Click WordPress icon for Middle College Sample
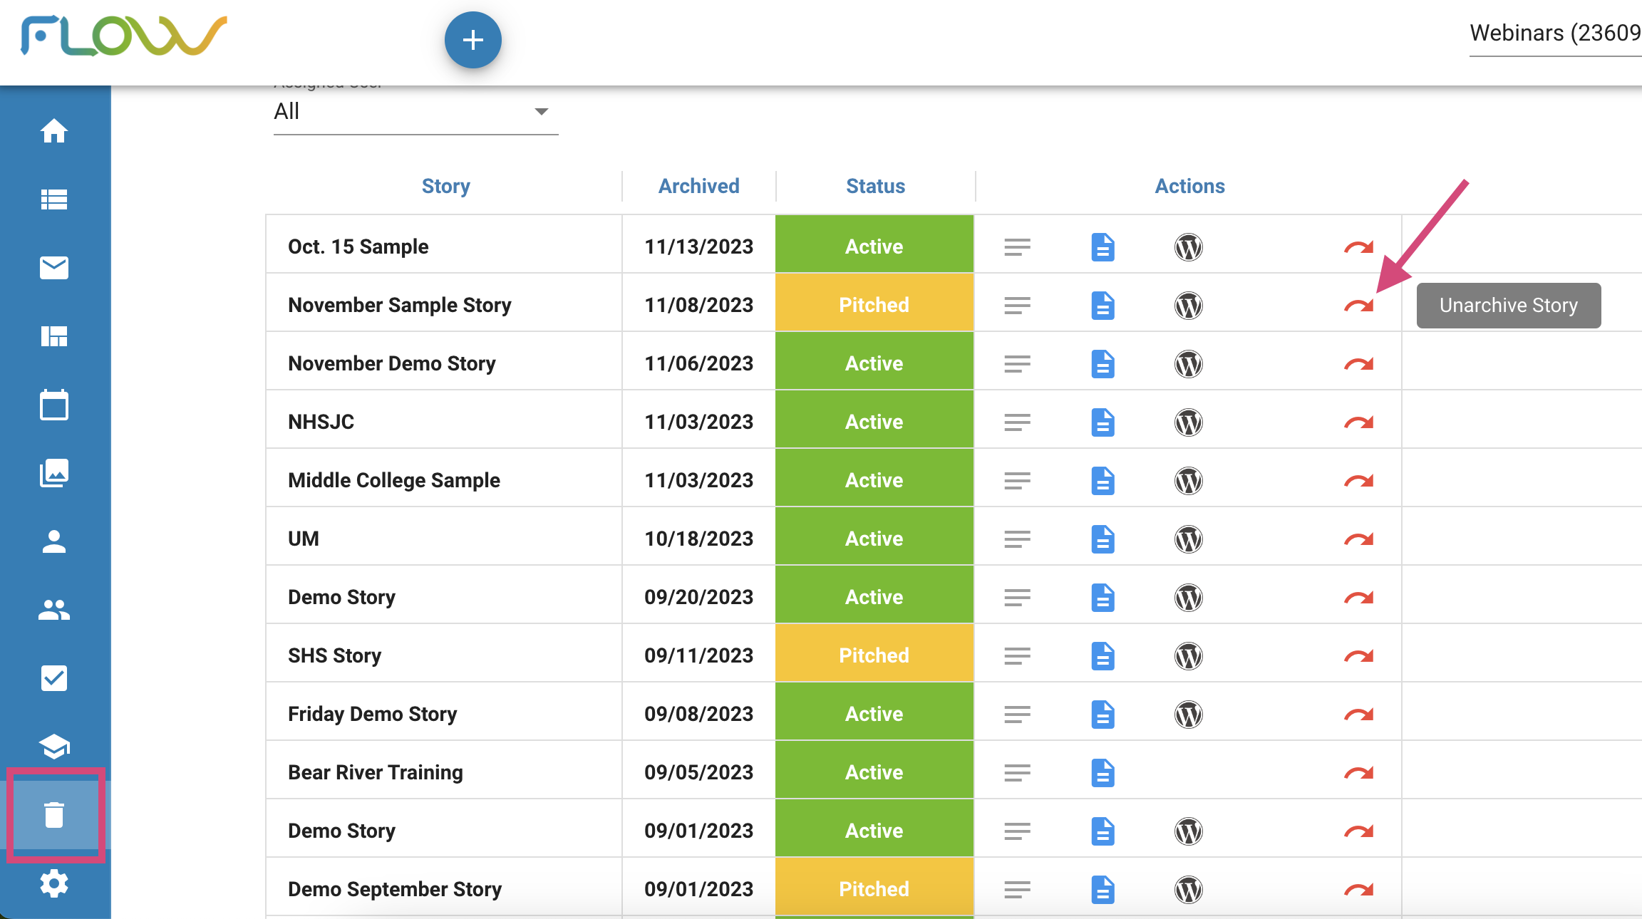Viewport: 1642px width, 919px height. coord(1189,481)
